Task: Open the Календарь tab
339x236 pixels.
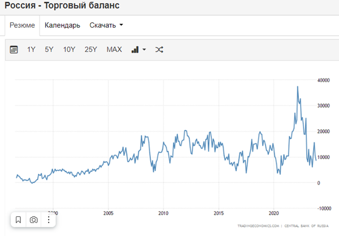Action: [x=62, y=25]
